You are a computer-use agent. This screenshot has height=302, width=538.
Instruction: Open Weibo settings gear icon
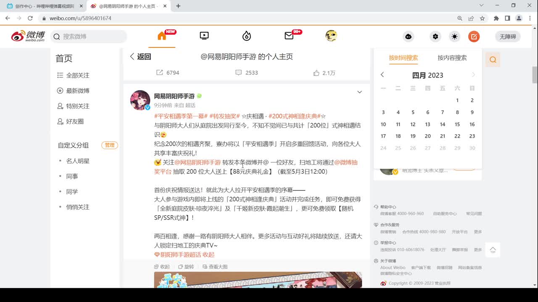pyautogui.click(x=435, y=36)
